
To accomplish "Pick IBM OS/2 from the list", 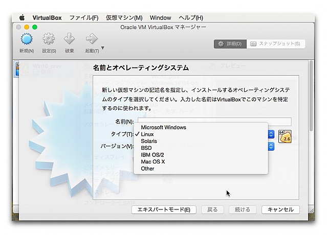I will click(x=152, y=155).
